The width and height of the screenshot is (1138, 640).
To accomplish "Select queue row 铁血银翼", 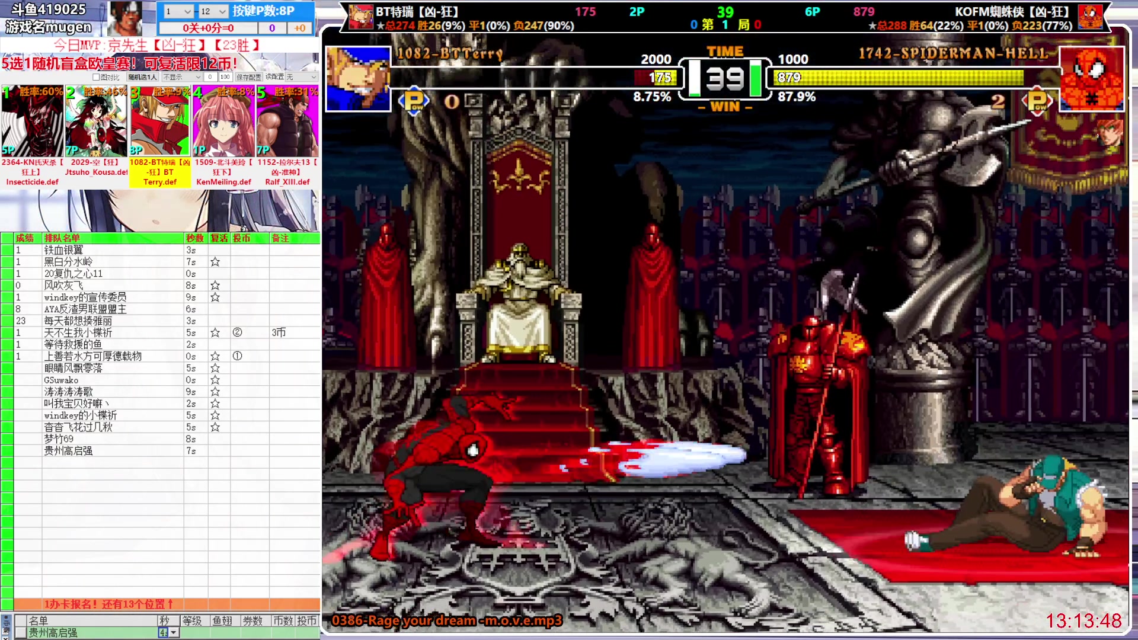I will (x=167, y=250).
